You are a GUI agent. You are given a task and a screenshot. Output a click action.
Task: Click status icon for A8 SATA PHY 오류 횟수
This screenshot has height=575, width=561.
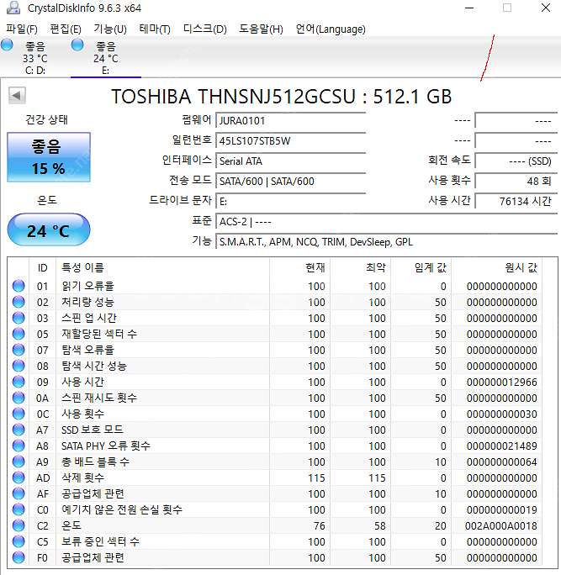tap(19, 446)
